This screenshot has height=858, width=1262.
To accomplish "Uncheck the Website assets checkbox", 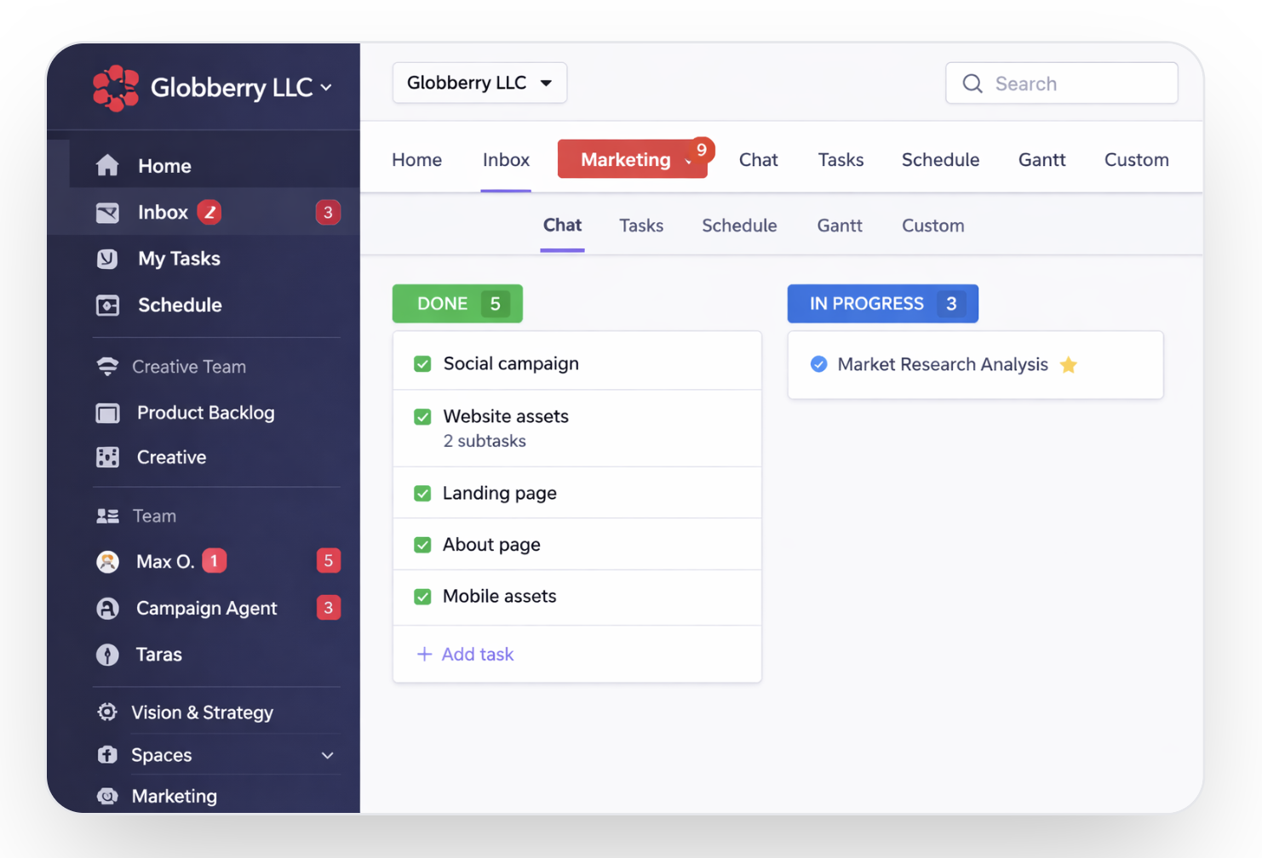I will tap(422, 417).
